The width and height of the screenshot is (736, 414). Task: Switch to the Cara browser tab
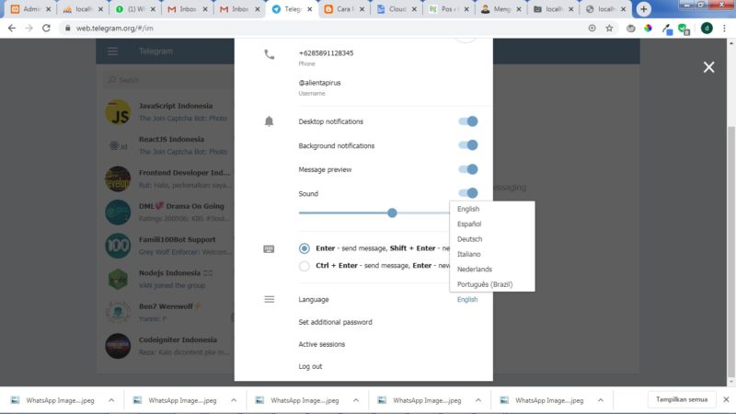pyautogui.click(x=343, y=9)
